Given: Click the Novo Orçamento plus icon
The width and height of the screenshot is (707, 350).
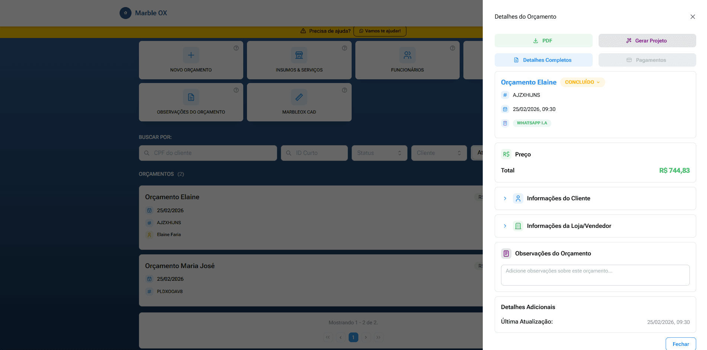Looking at the screenshot, I should (x=191, y=55).
